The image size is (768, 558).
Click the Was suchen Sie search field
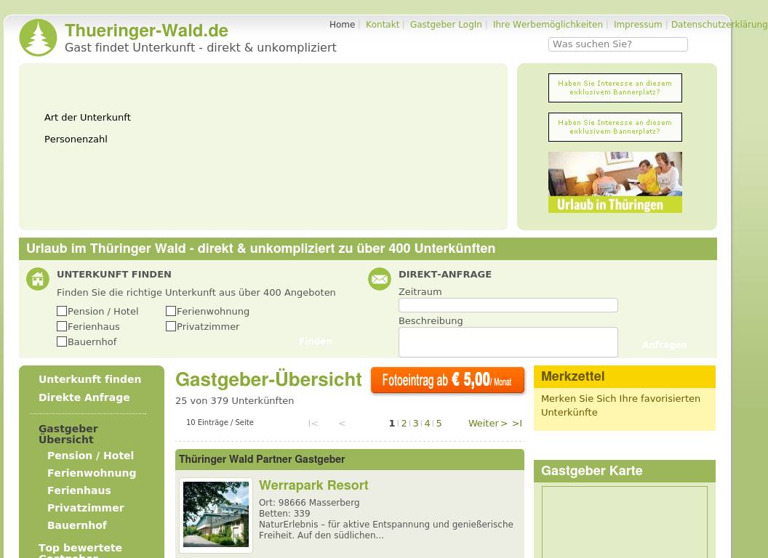click(x=617, y=44)
